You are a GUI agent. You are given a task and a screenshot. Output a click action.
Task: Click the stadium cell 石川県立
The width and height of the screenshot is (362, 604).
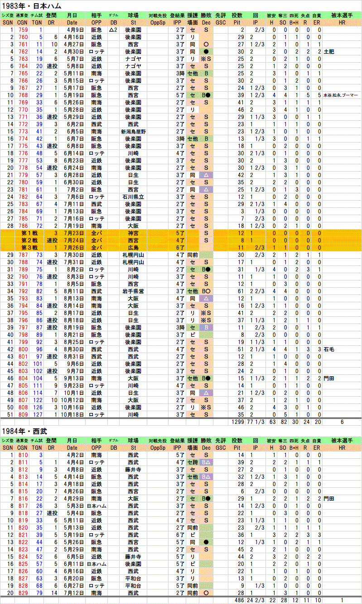click(x=133, y=196)
